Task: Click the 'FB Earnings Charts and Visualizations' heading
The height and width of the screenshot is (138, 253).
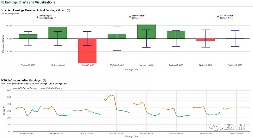Action: tap(28, 2)
